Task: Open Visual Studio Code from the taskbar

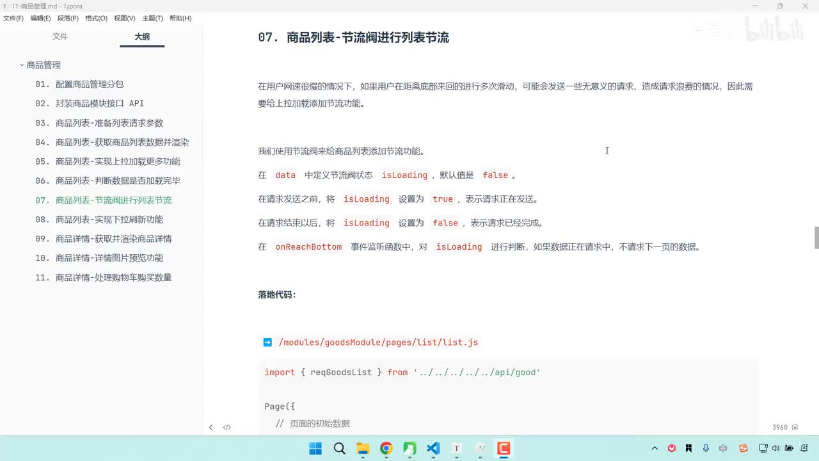Action: coord(433,448)
